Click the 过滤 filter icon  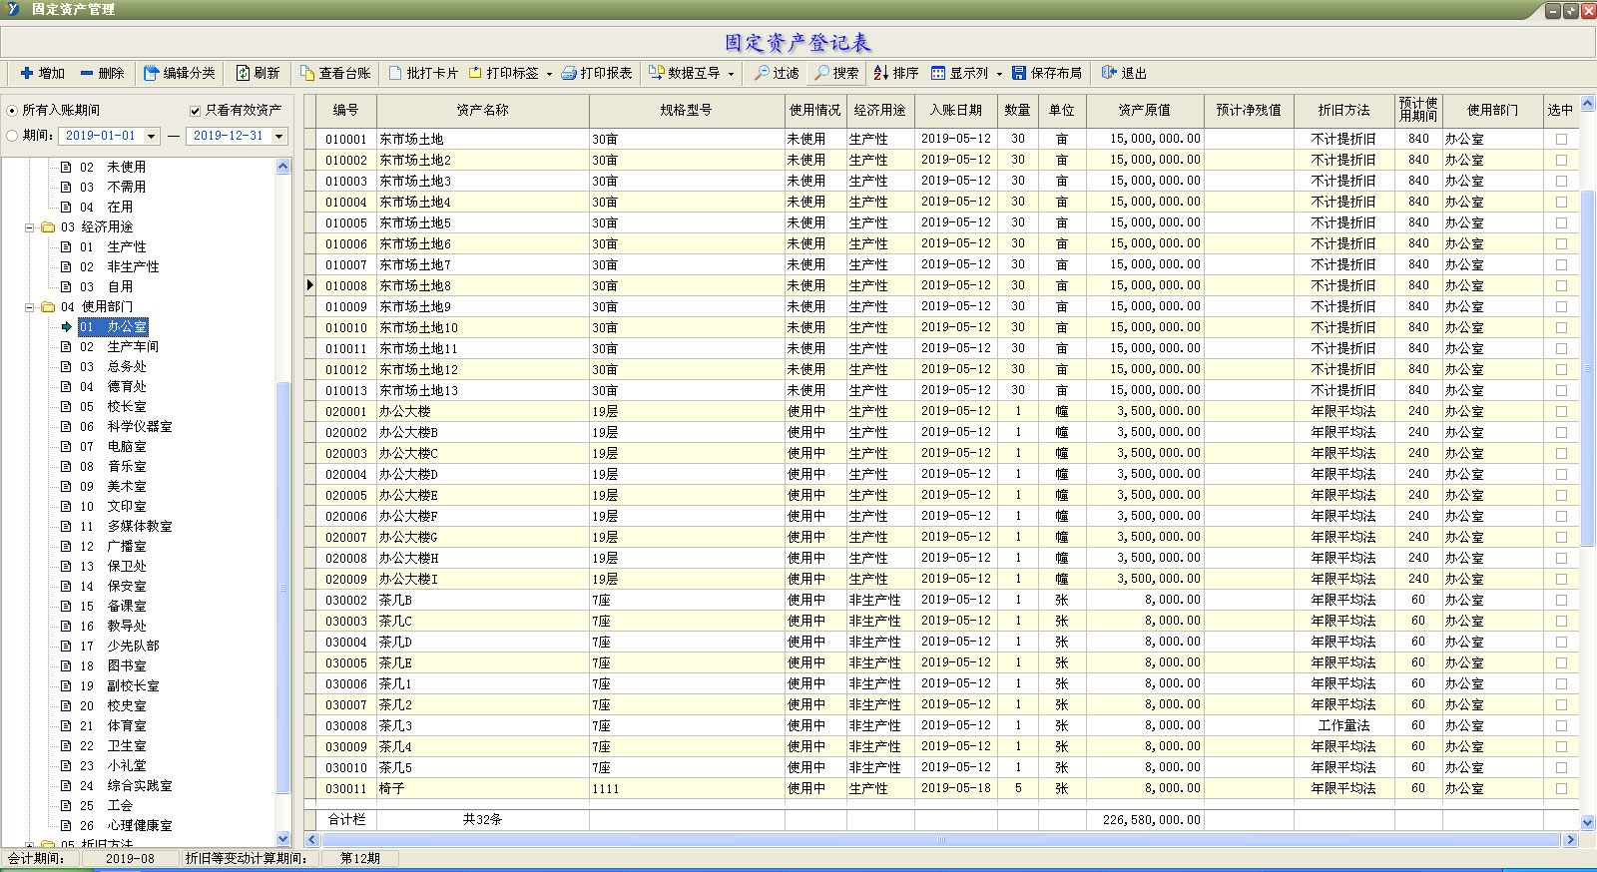click(762, 73)
